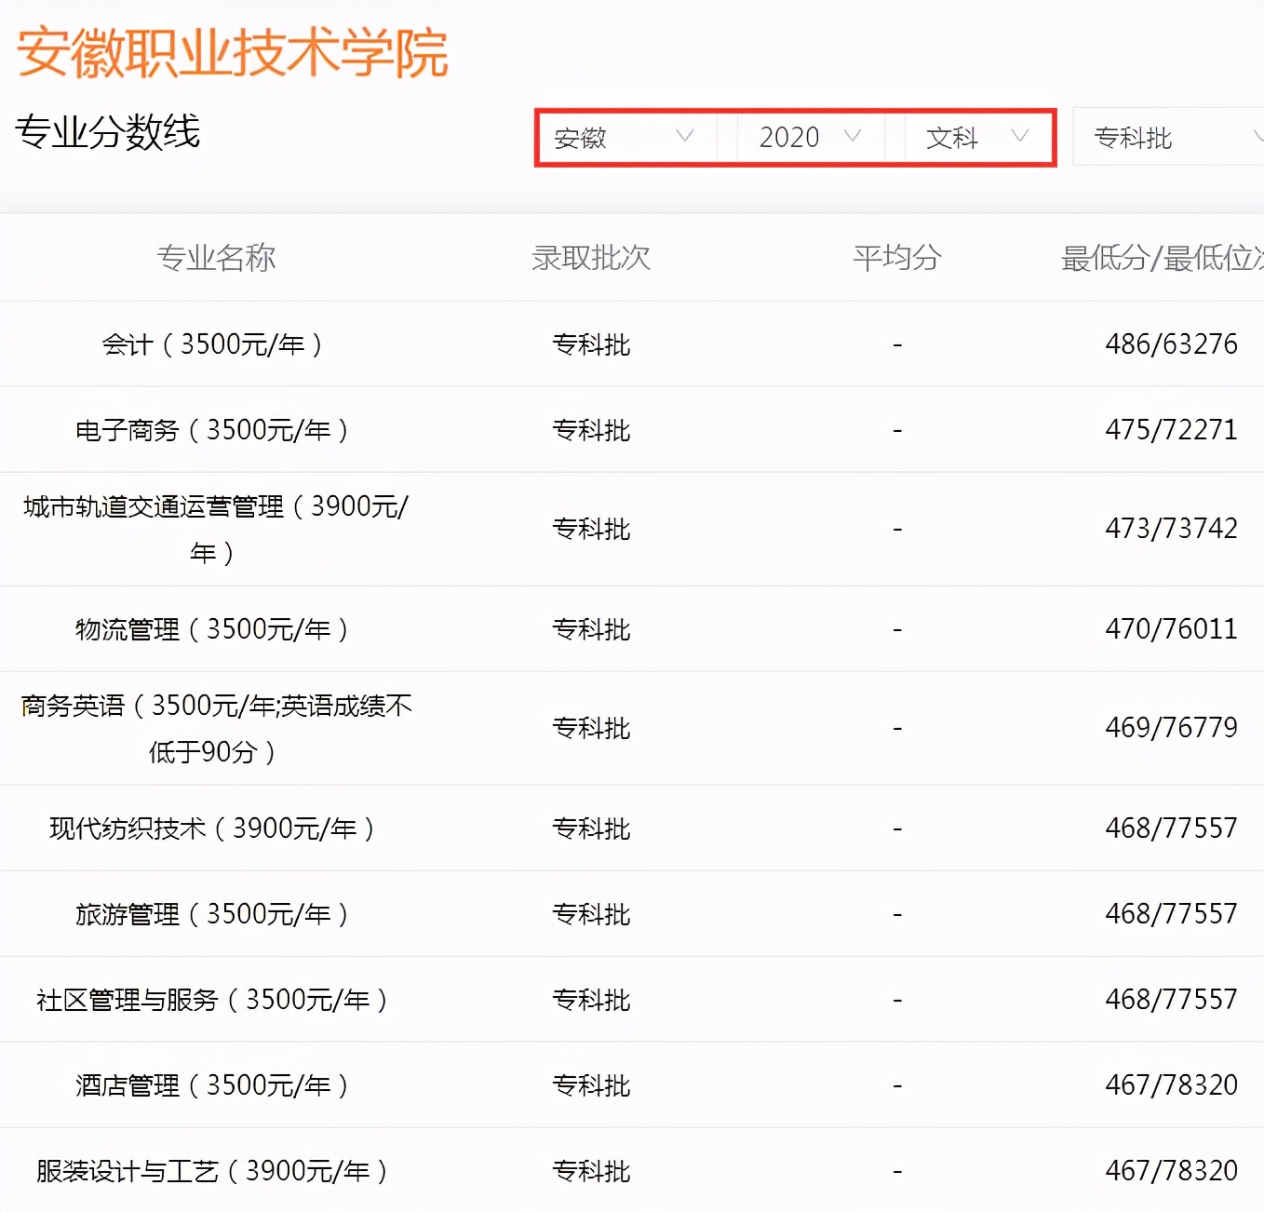This screenshot has width=1264, height=1212.
Task: Expand the 2020 year selector
Action: 806,137
